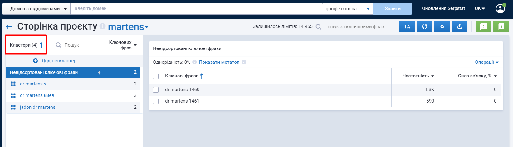The width and height of the screenshot is (513, 147).
Task: Open the UK language menu
Action: (480, 8)
